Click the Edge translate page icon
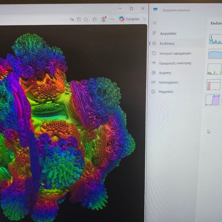The width and height of the screenshot is (222, 222). [72, 20]
